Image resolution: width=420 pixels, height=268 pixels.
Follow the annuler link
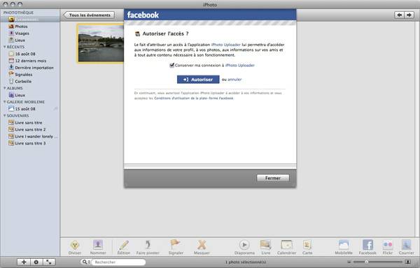coord(234,80)
